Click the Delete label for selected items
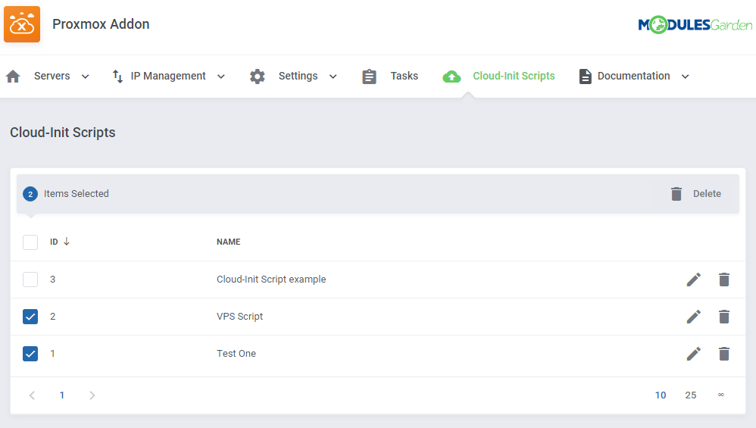This screenshot has width=756, height=428. [707, 194]
